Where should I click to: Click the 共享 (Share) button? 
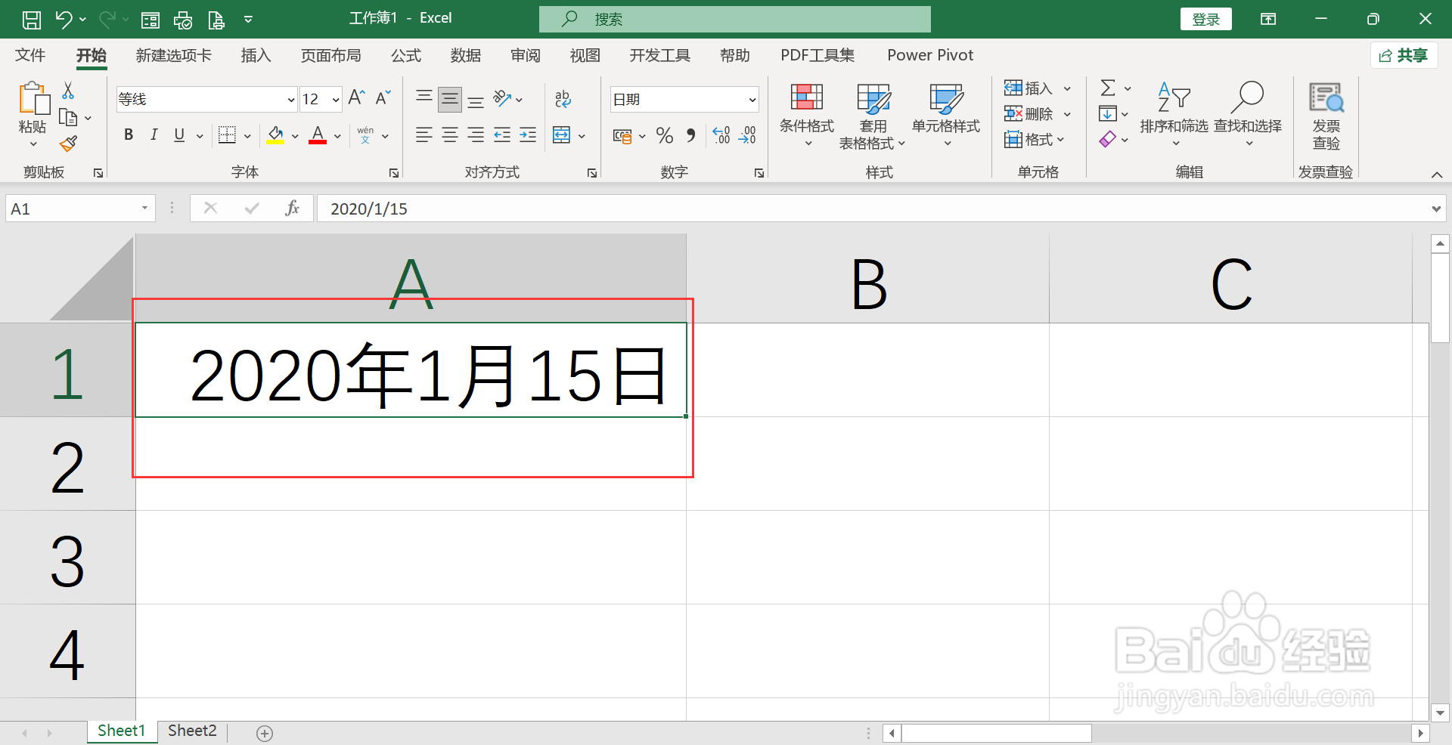click(x=1404, y=55)
